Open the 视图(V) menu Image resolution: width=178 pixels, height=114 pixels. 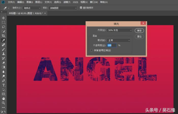tap(84, 2)
